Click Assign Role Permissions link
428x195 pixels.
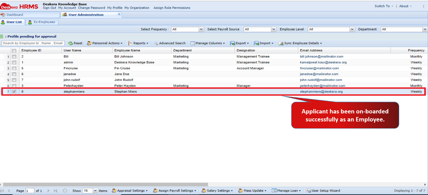[x=172, y=8]
